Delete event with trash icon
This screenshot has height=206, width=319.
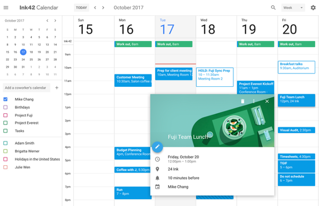click(x=242, y=101)
